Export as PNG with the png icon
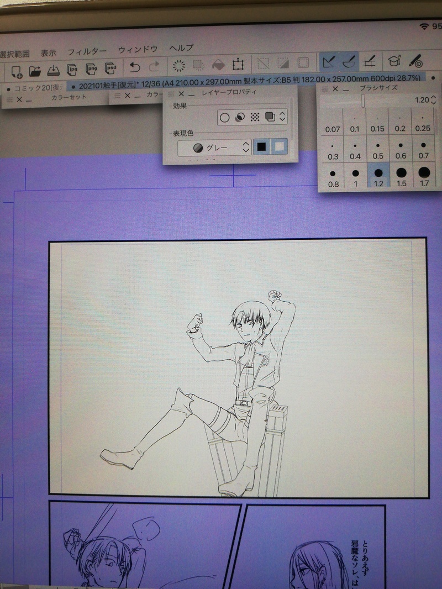The width and height of the screenshot is (442, 589). pyautogui.click(x=91, y=69)
